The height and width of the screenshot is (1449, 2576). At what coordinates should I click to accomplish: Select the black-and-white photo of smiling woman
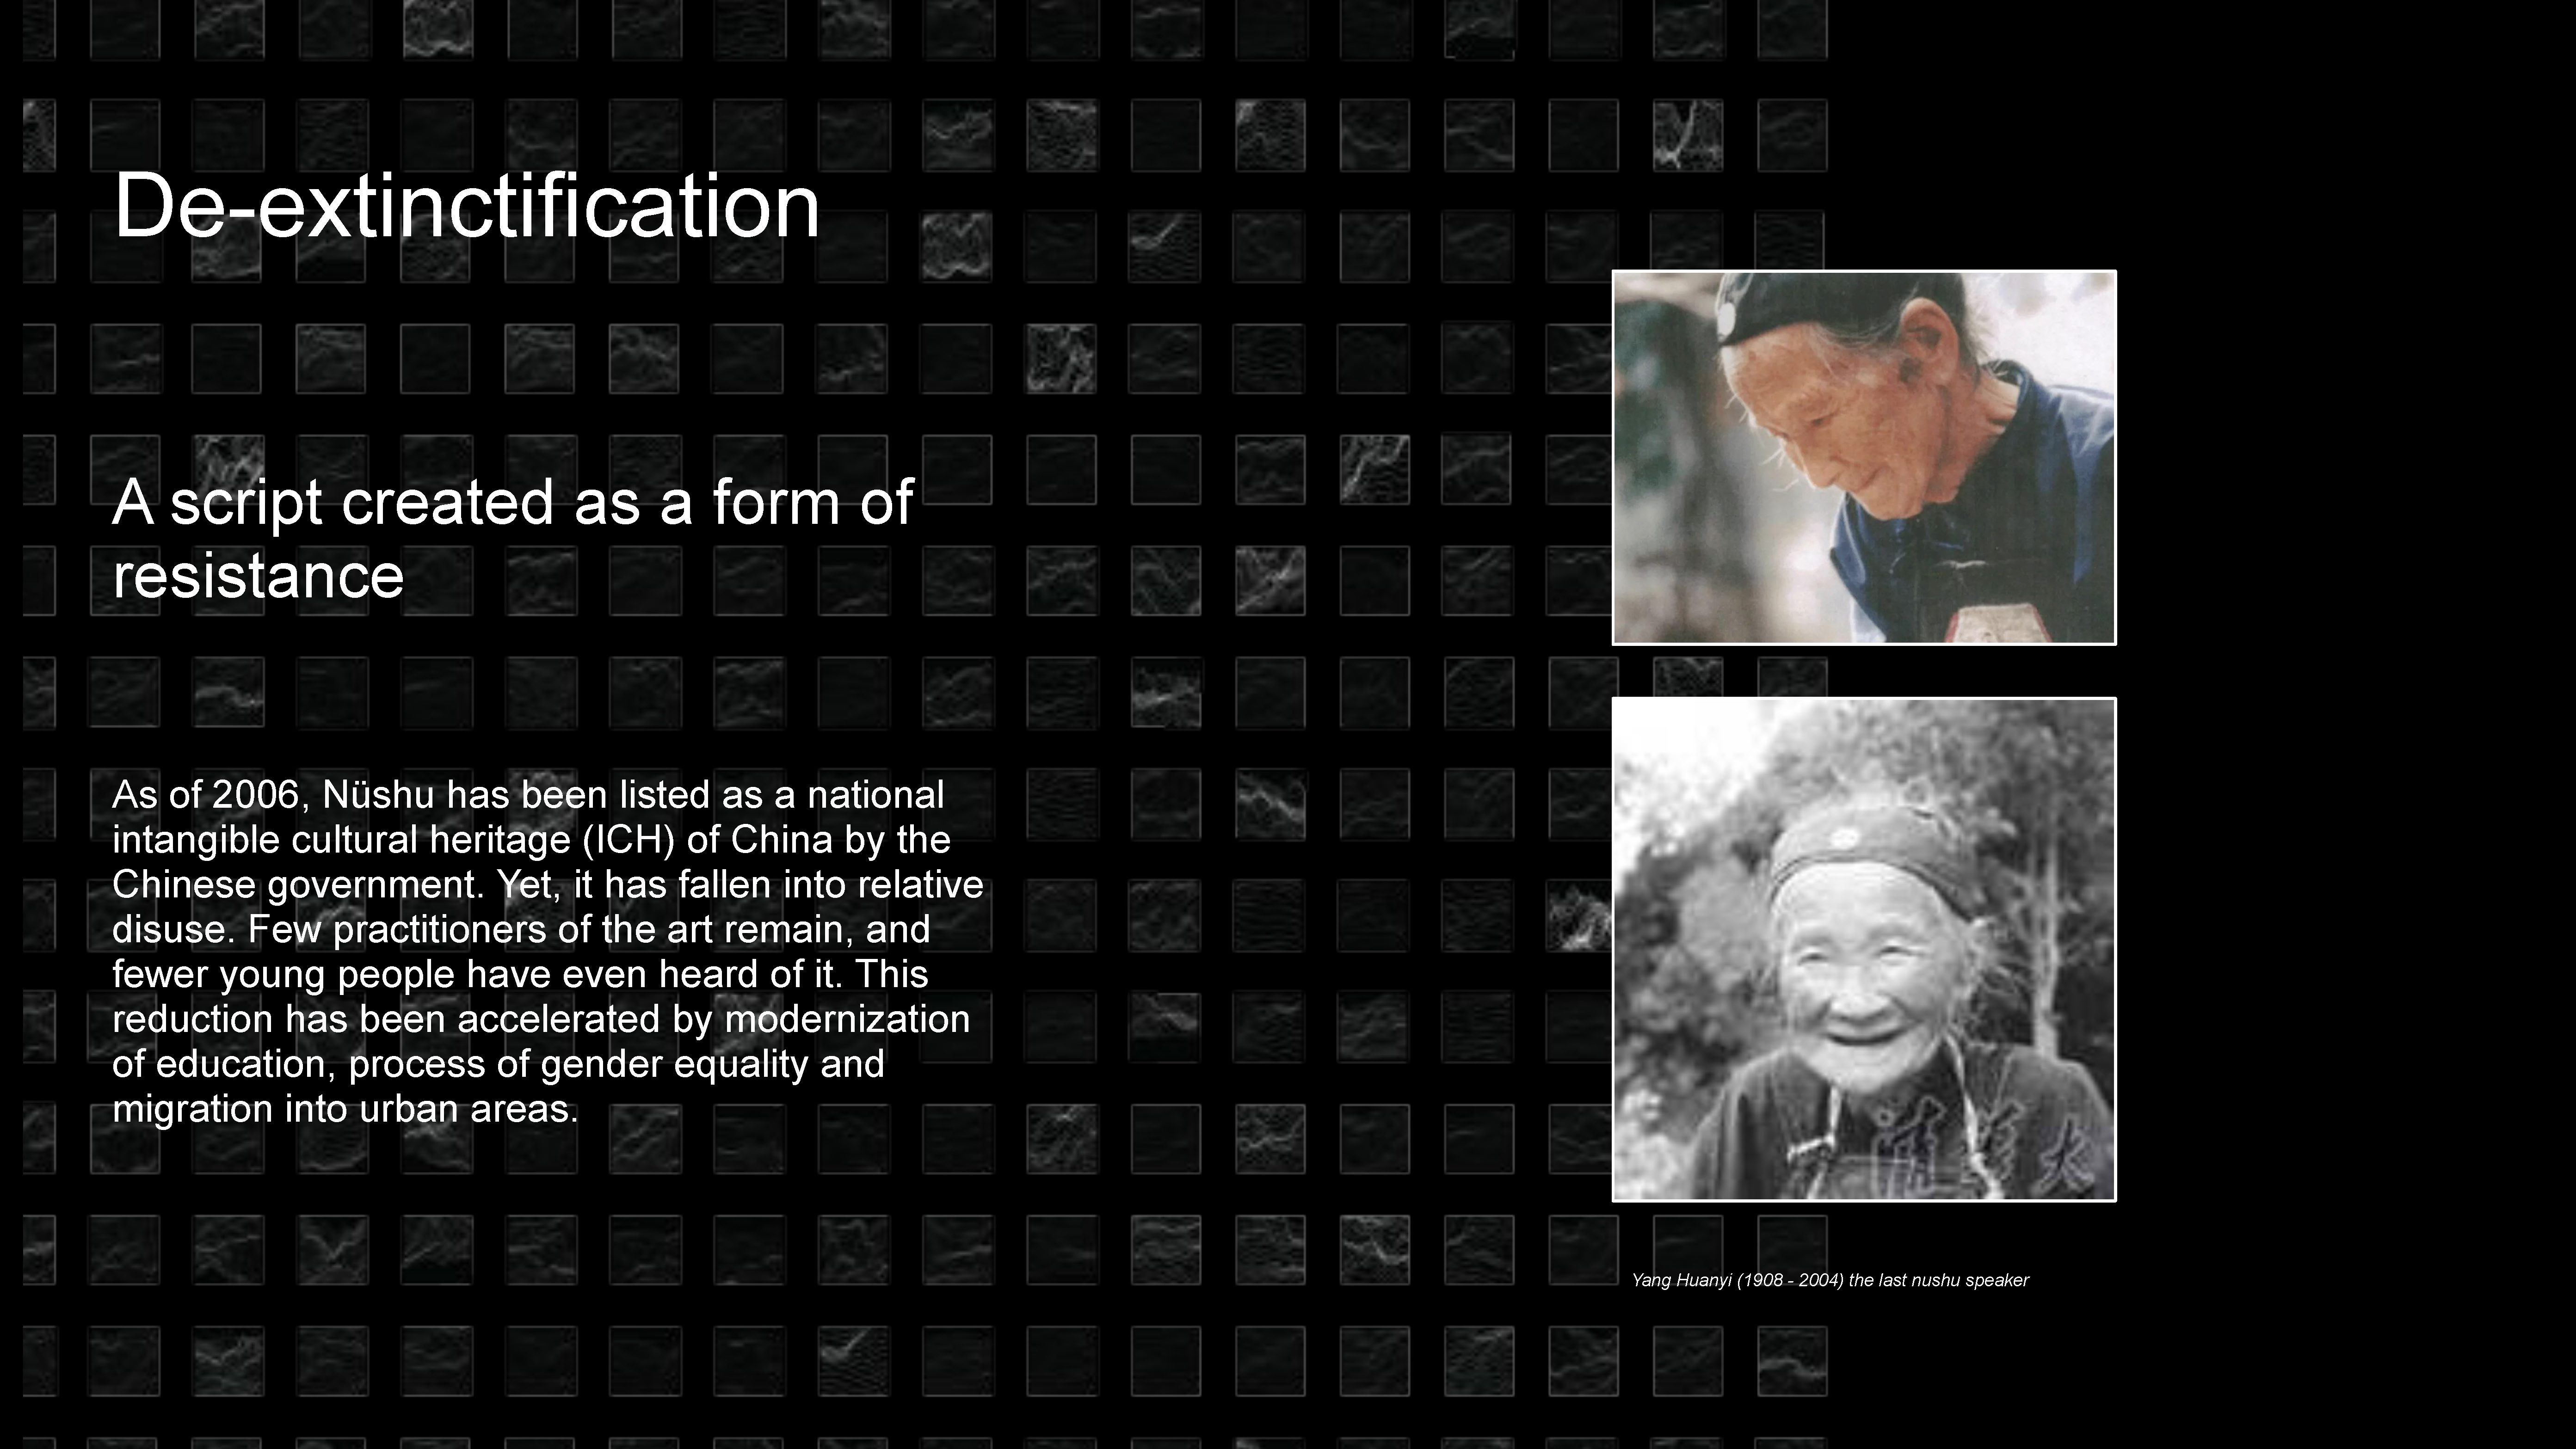(1864, 949)
